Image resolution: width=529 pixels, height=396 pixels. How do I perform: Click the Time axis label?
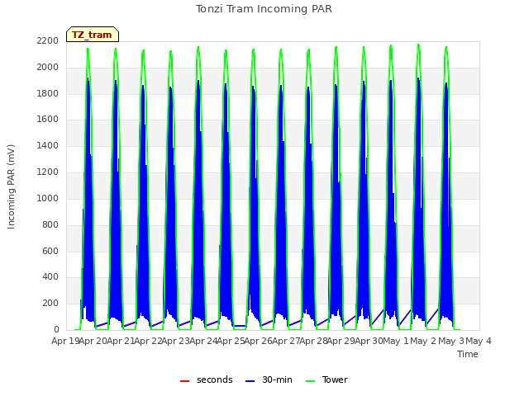(x=468, y=354)
